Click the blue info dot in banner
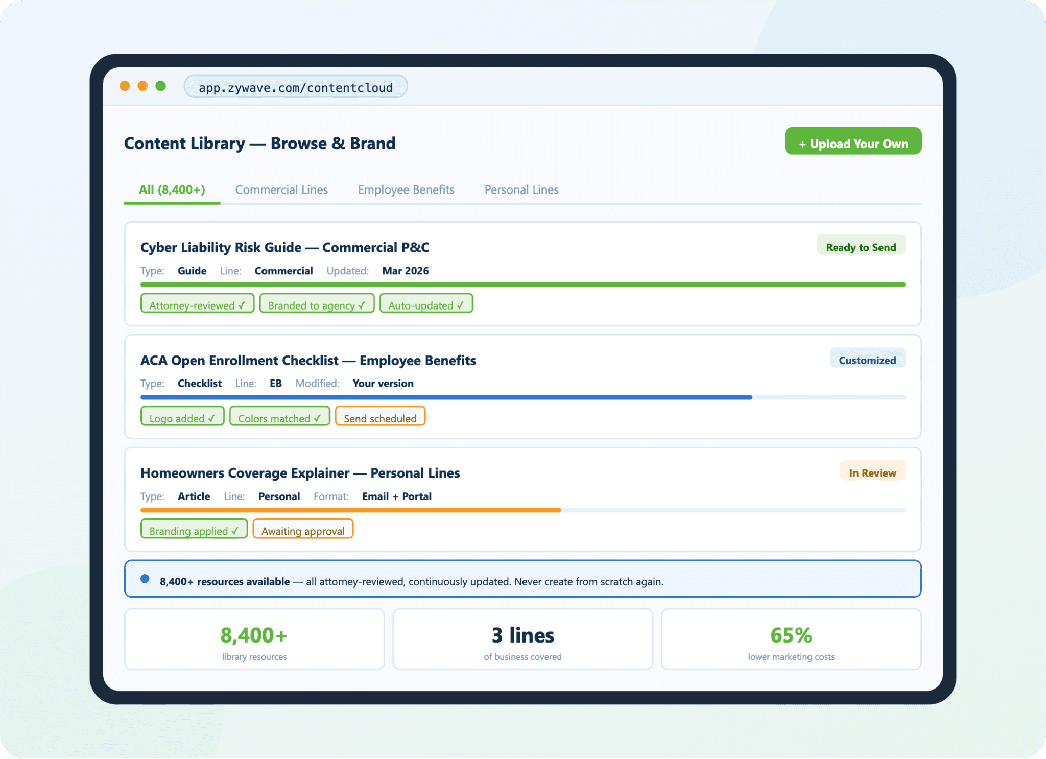Viewport: 1046px width, 759px height. (x=145, y=579)
